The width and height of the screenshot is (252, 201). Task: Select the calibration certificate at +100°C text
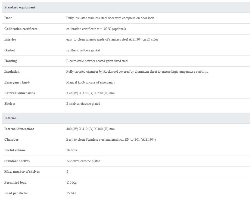point(96,29)
